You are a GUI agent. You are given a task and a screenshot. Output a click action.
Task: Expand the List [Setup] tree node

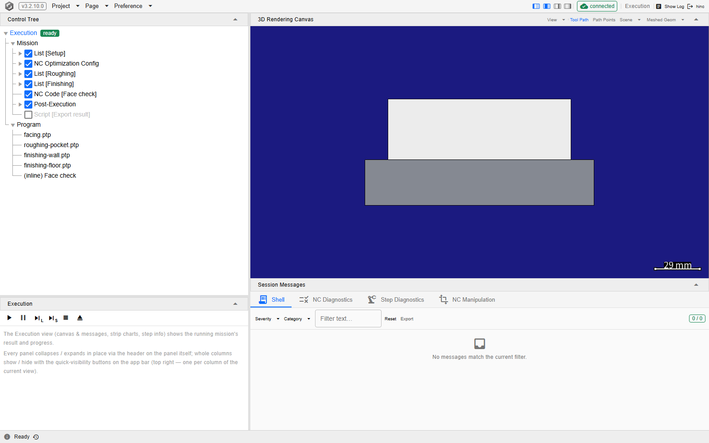click(x=20, y=54)
